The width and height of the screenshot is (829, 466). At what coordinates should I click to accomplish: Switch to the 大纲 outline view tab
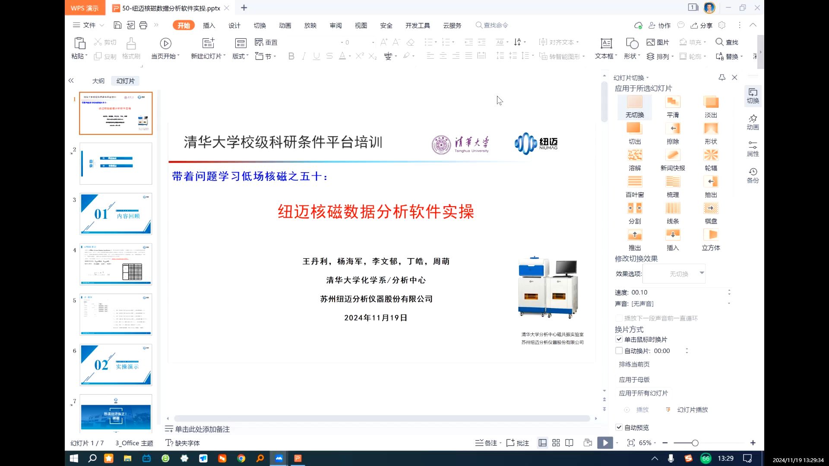coord(98,81)
